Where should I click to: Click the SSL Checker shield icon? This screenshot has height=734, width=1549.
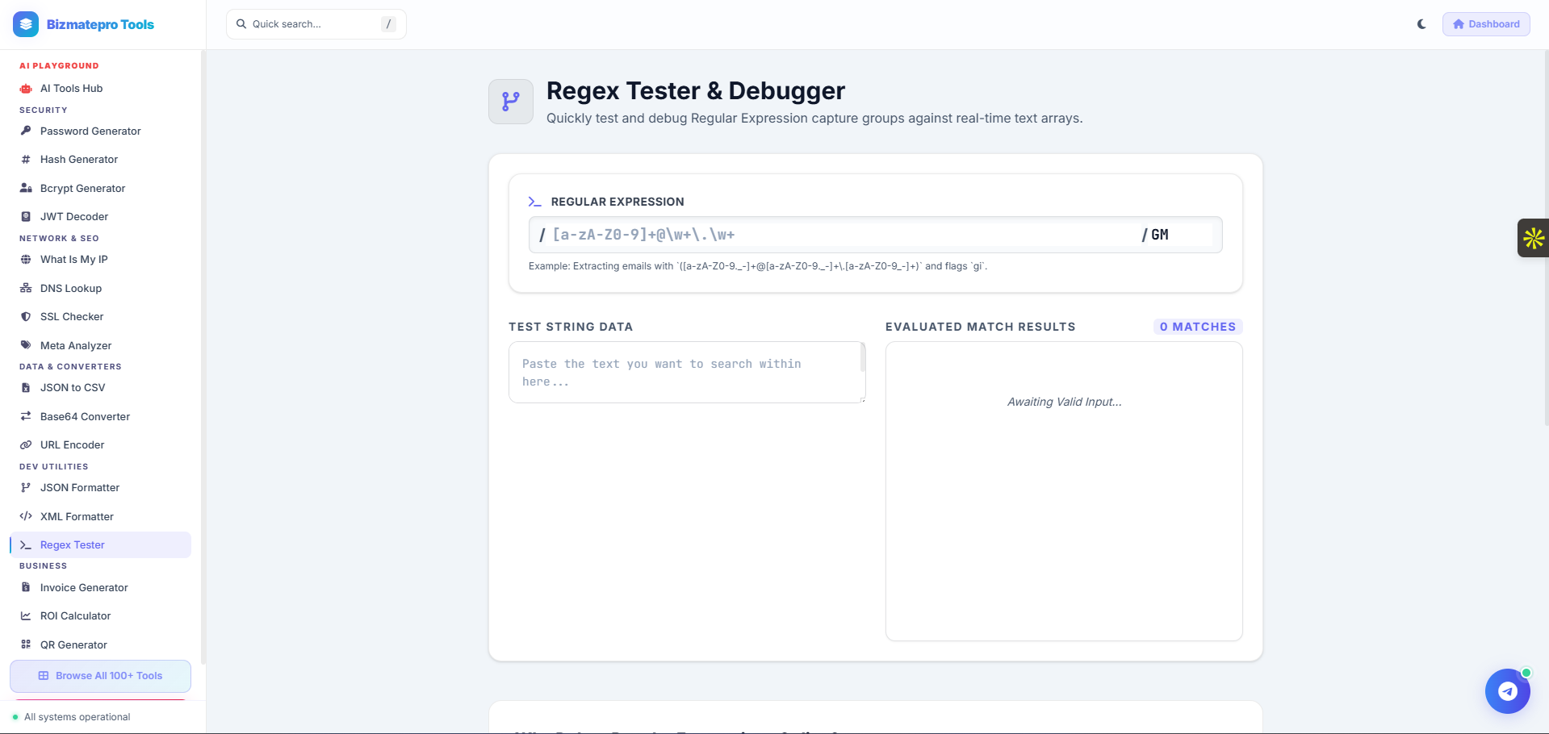pos(26,317)
